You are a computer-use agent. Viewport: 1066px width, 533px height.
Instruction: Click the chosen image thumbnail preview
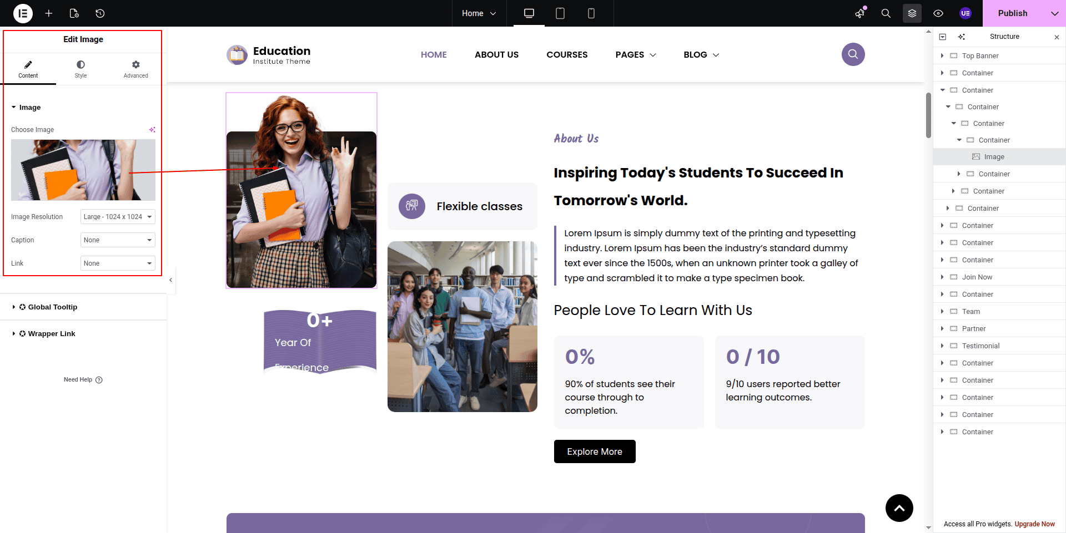coord(83,170)
